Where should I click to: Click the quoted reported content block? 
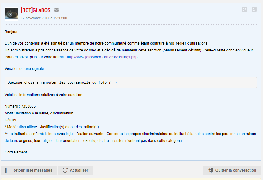pos(131,82)
